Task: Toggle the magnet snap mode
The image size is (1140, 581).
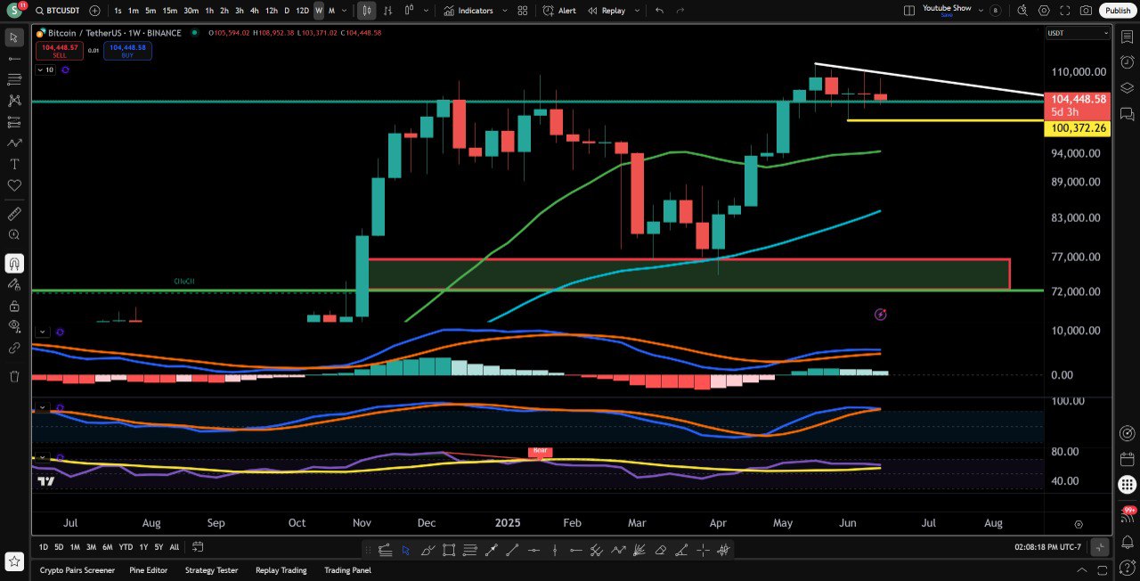Action: point(14,264)
